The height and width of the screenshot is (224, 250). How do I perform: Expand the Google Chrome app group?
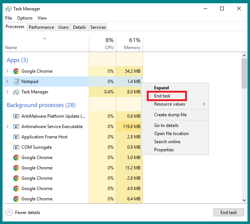pos(7,71)
